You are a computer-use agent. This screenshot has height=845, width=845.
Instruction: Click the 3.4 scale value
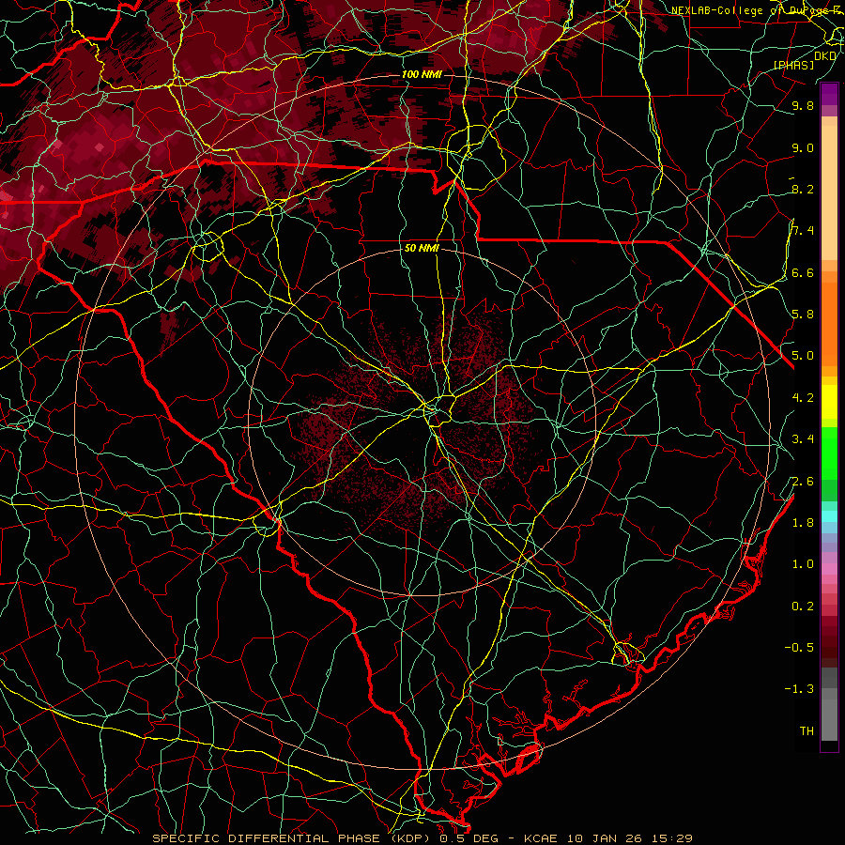(x=803, y=439)
